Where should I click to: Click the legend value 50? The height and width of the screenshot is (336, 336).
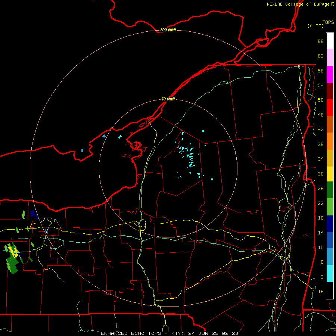pos(321,100)
